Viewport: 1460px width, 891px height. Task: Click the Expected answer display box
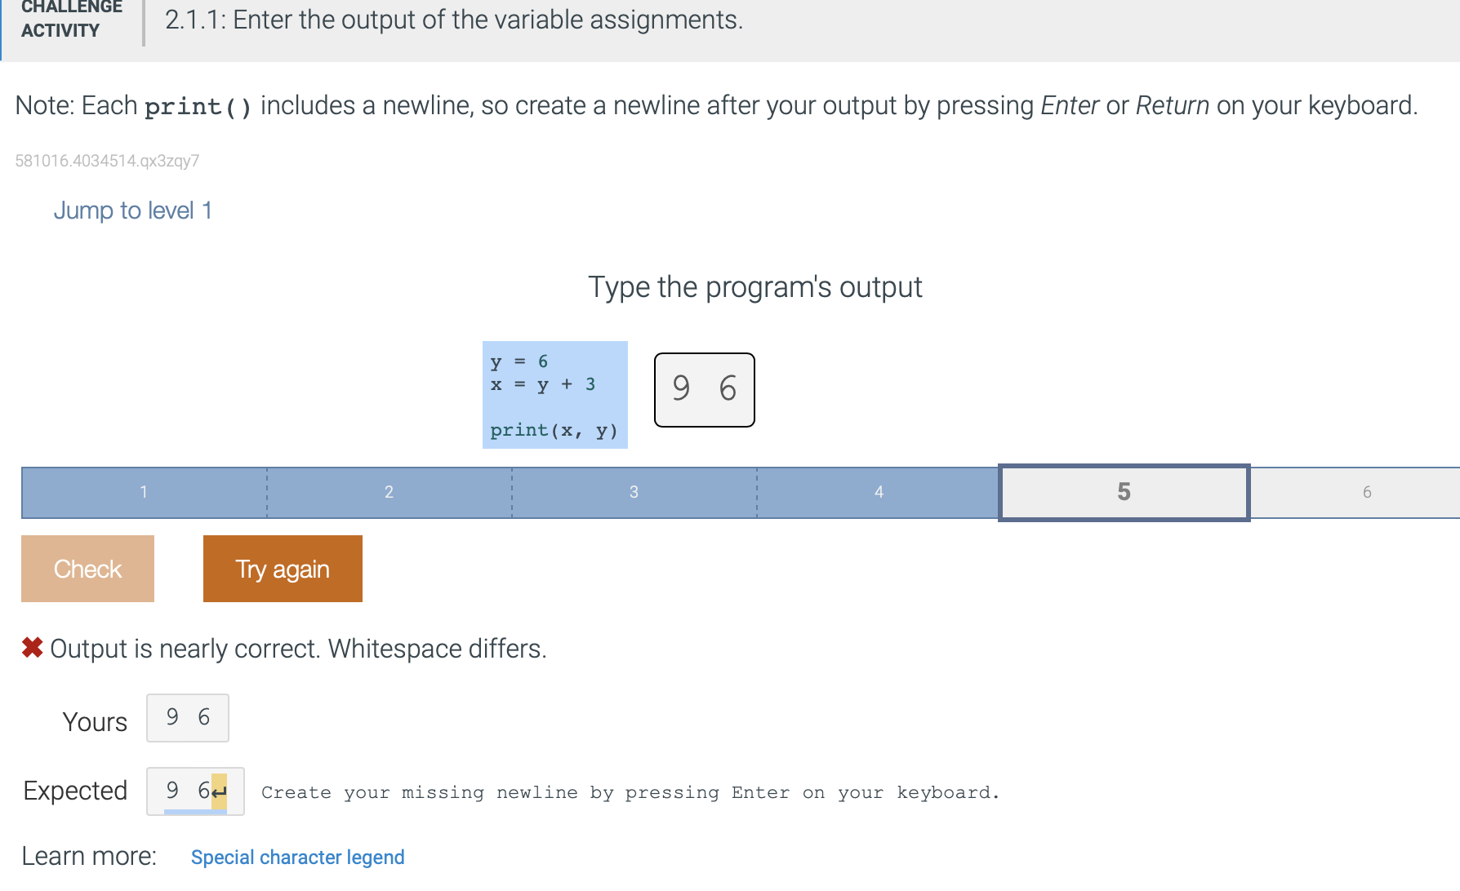click(x=194, y=790)
